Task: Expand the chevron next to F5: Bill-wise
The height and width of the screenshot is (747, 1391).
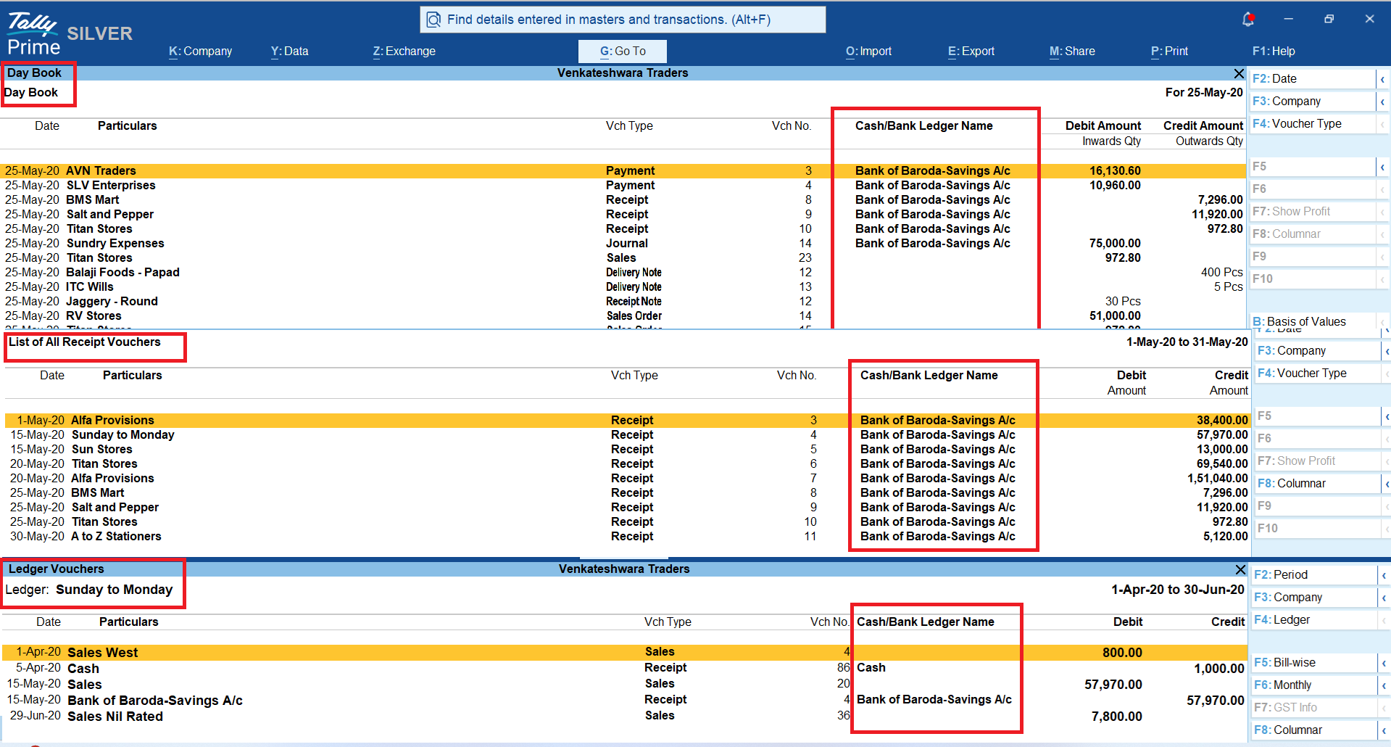Action: 1384,663
